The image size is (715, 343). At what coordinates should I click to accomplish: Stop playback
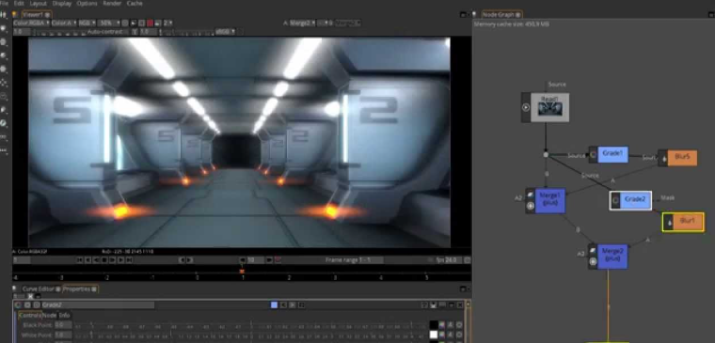point(104,260)
